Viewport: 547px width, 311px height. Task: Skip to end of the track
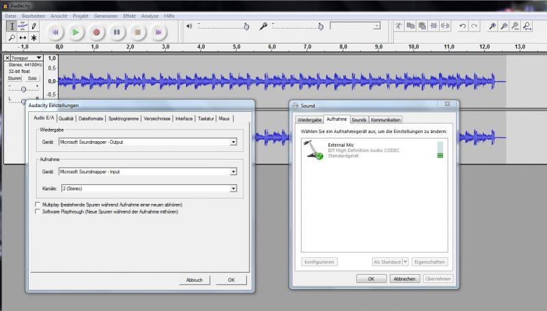tap(158, 31)
